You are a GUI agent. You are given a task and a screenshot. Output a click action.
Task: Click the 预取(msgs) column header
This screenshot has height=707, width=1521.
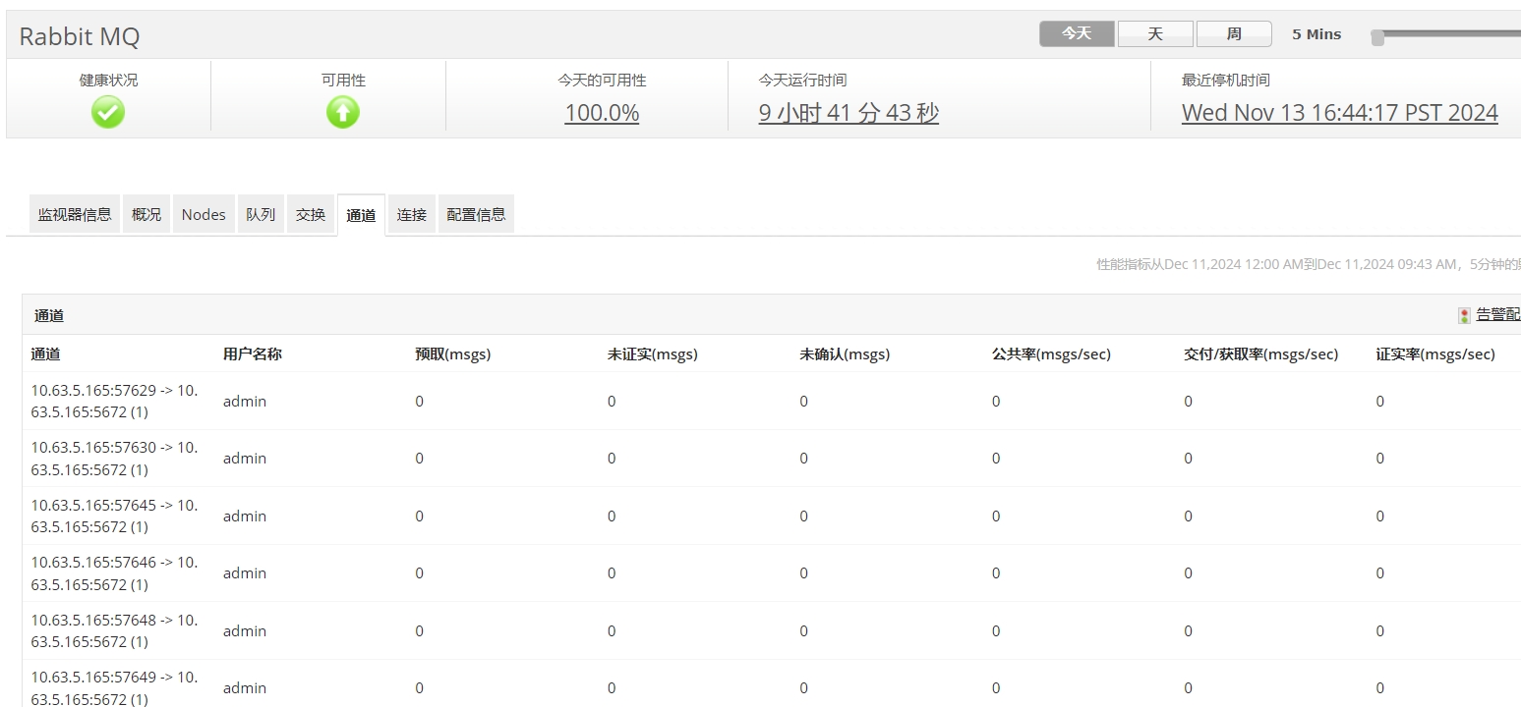click(453, 354)
